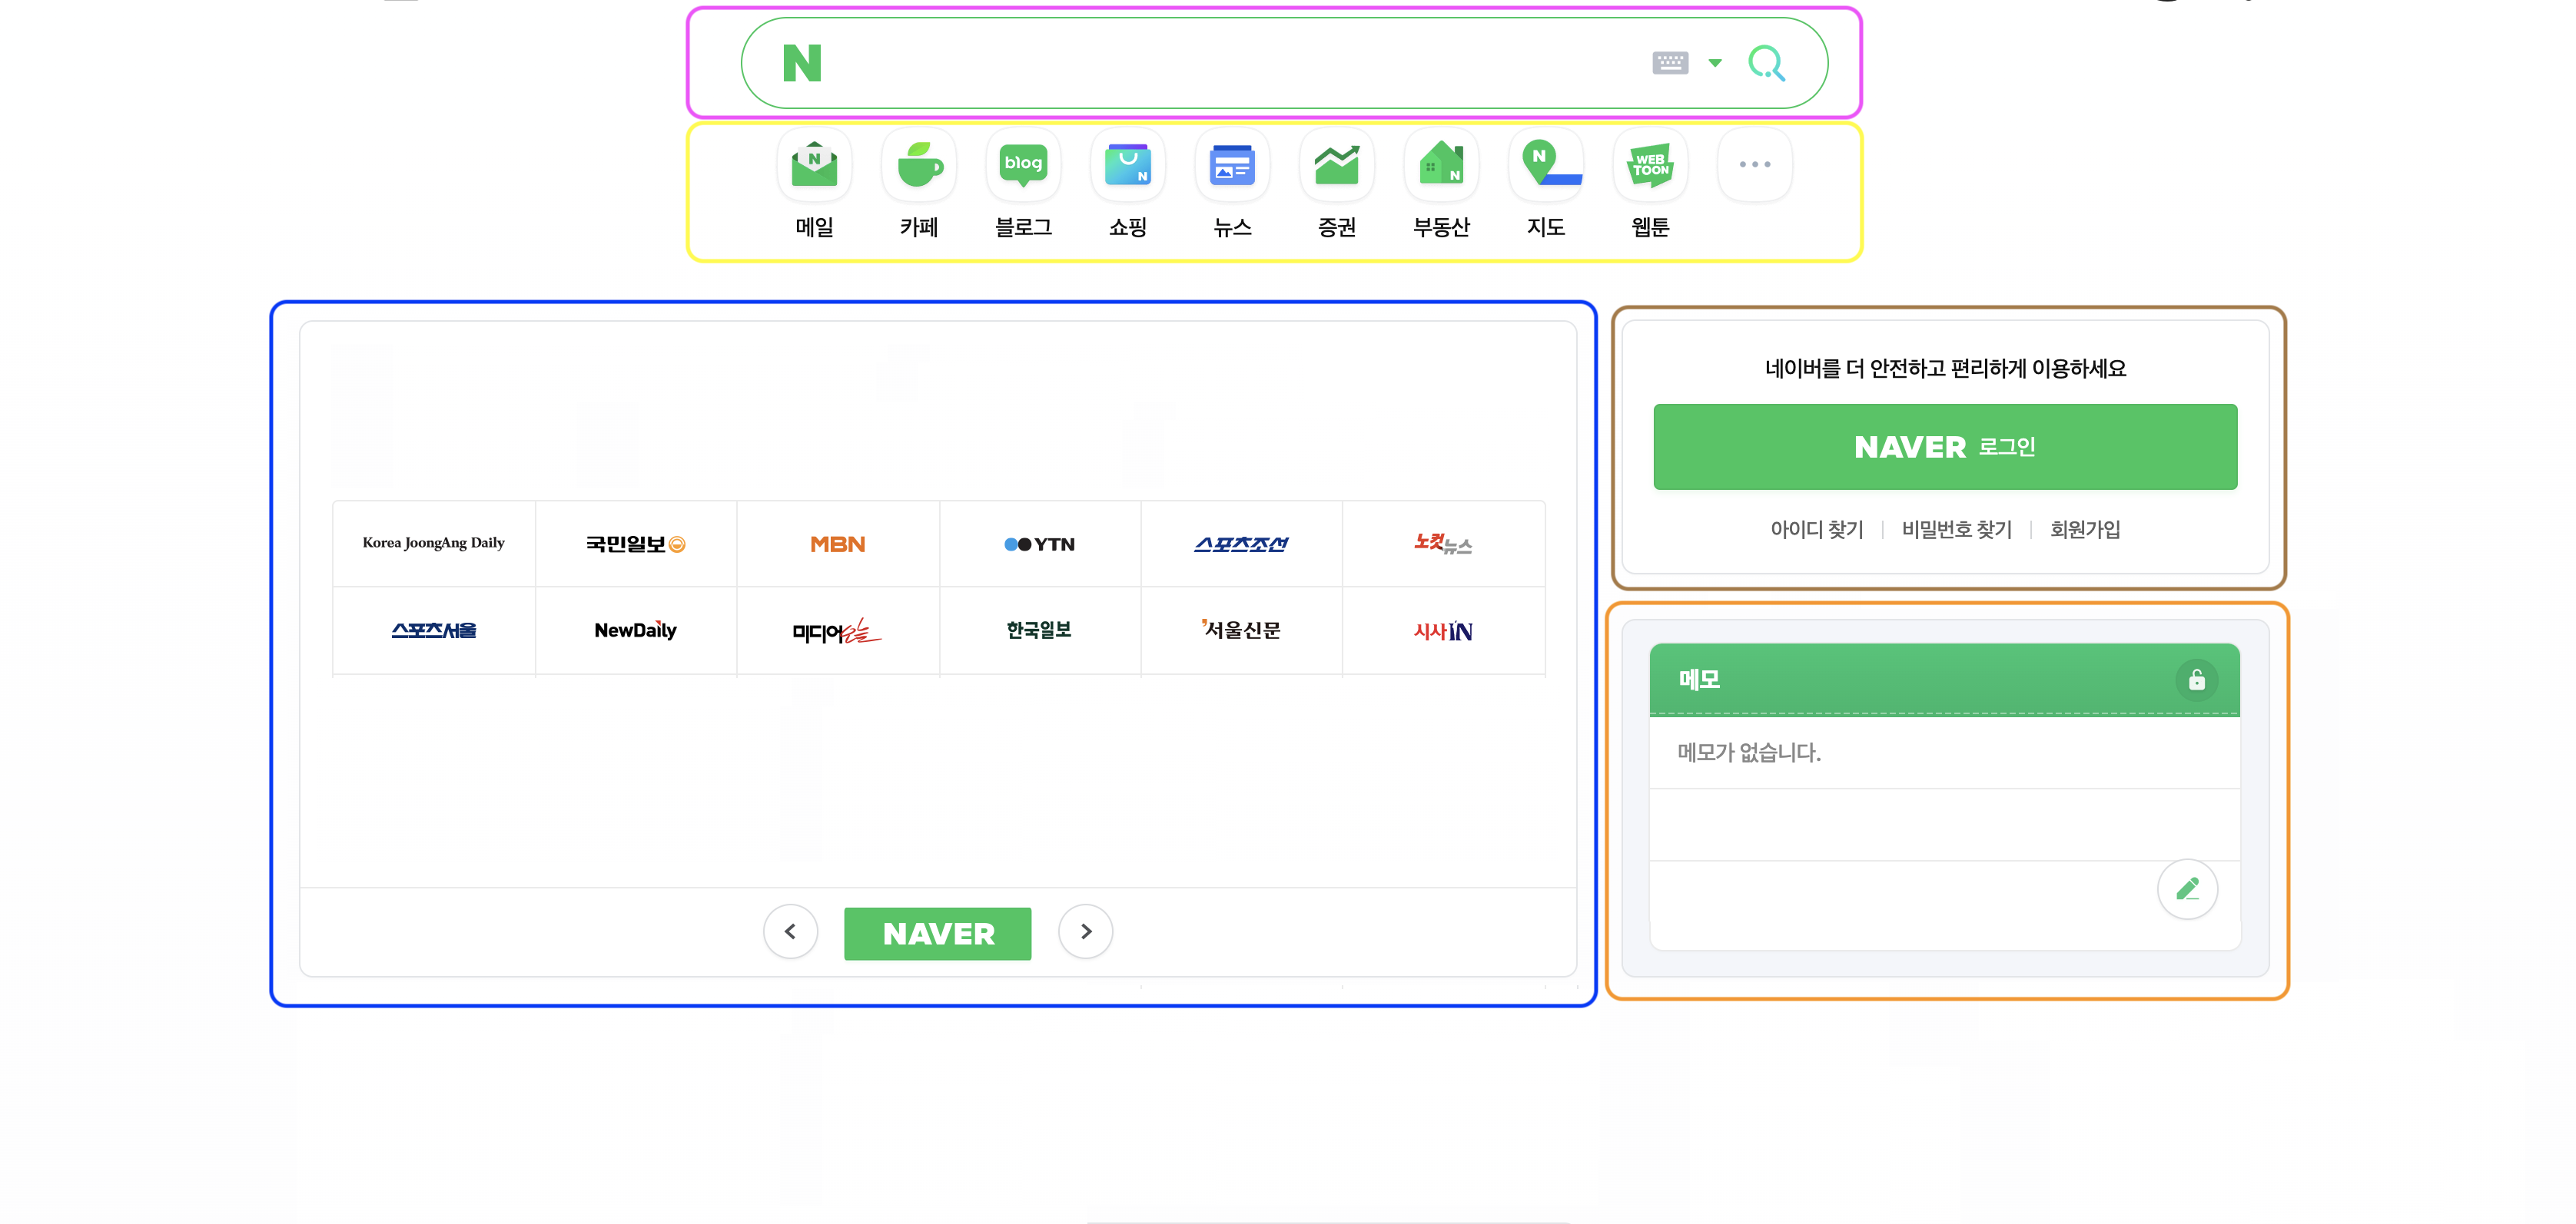Image resolution: width=2576 pixels, height=1224 pixels.
Task: Open the Cafe (카페) icon
Action: pyautogui.click(x=919, y=165)
